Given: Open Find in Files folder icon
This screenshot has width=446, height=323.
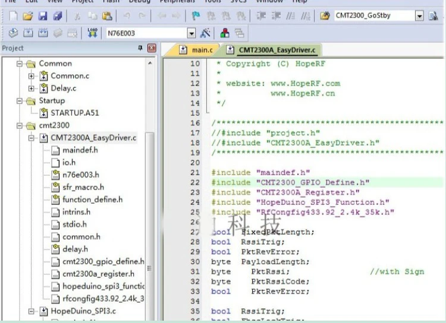Looking at the screenshot, I should (x=325, y=15).
